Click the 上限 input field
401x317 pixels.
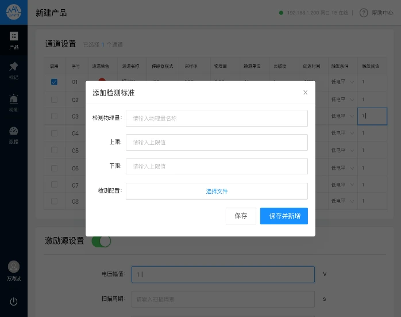[217, 142]
